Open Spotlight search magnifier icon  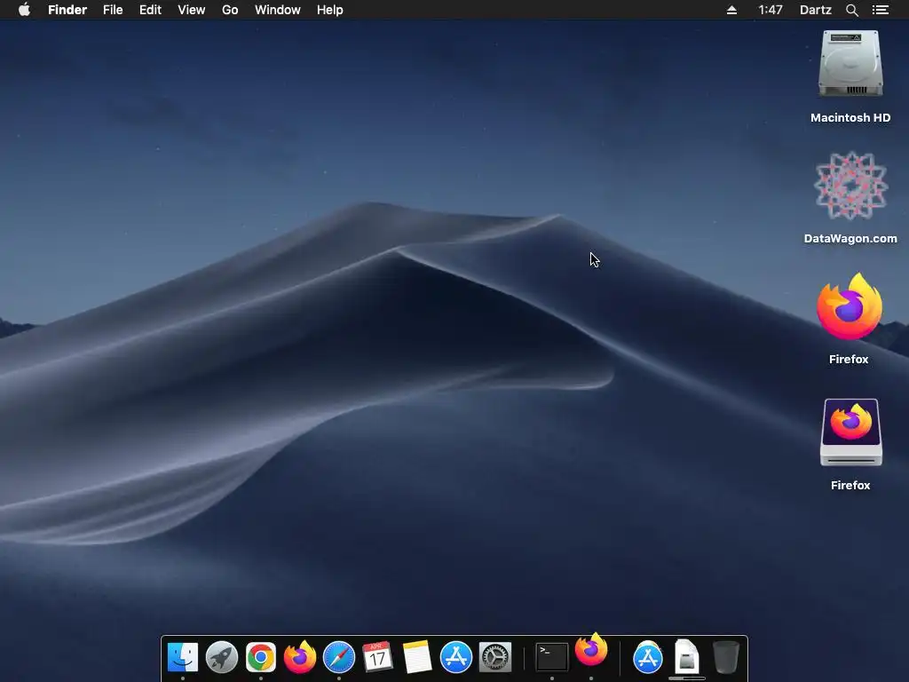851,10
